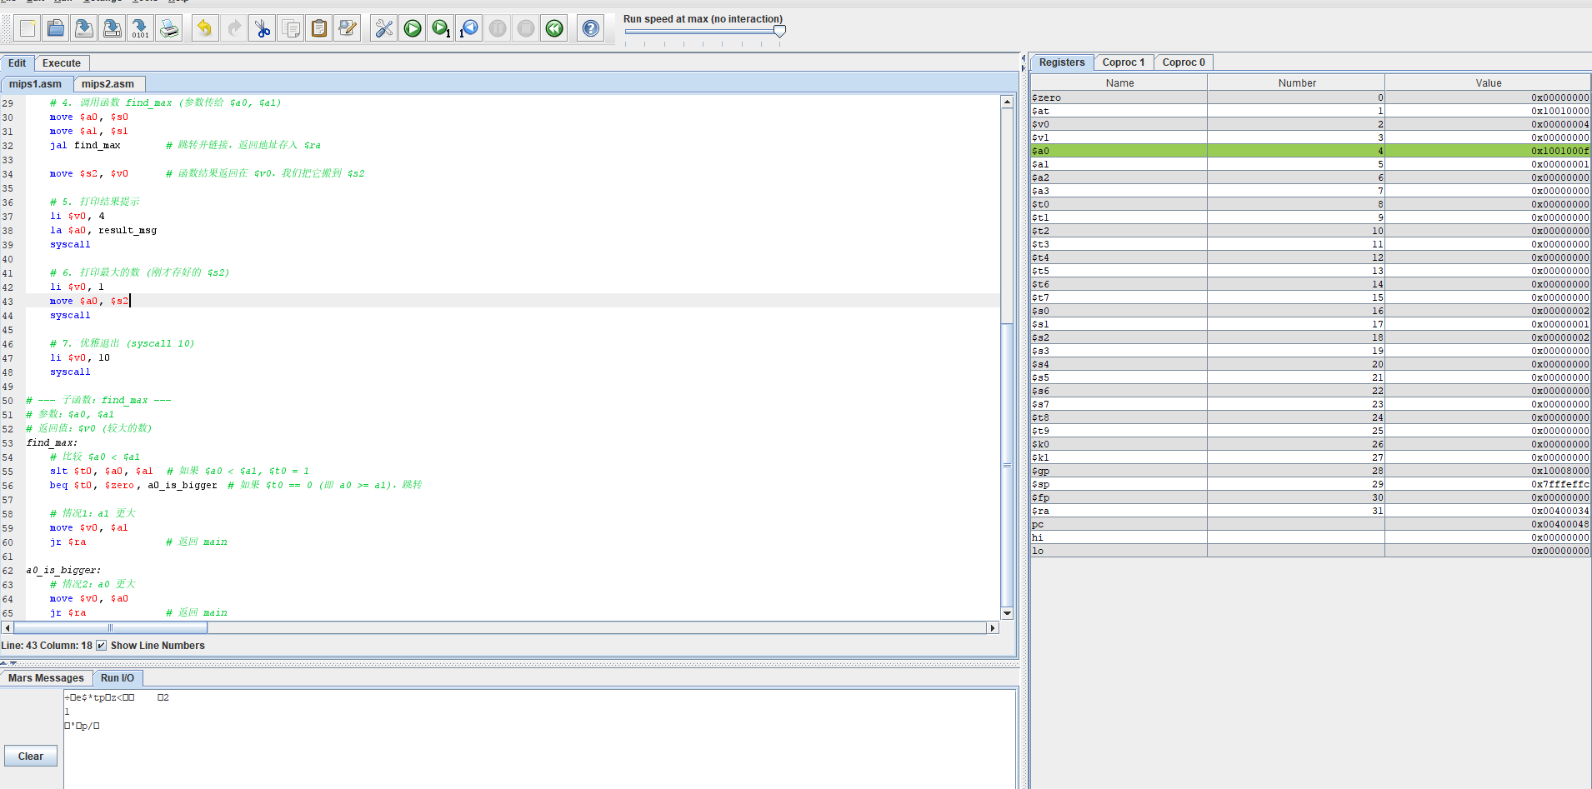Screen dimensions: 1592x789
Task: Click the $ra value 0x00400034
Action: click(1559, 511)
